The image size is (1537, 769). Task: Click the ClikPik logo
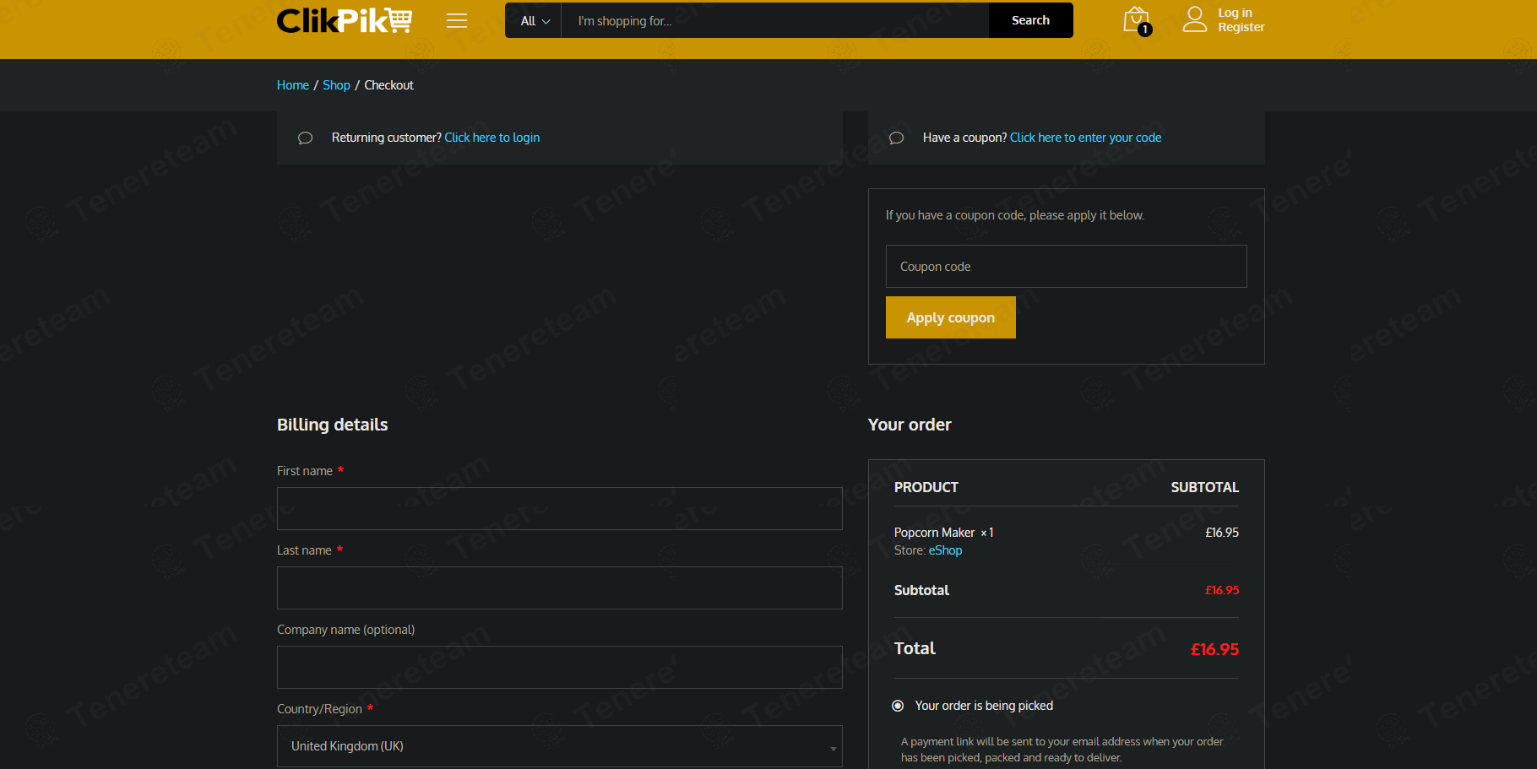click(x=344, y=20)
